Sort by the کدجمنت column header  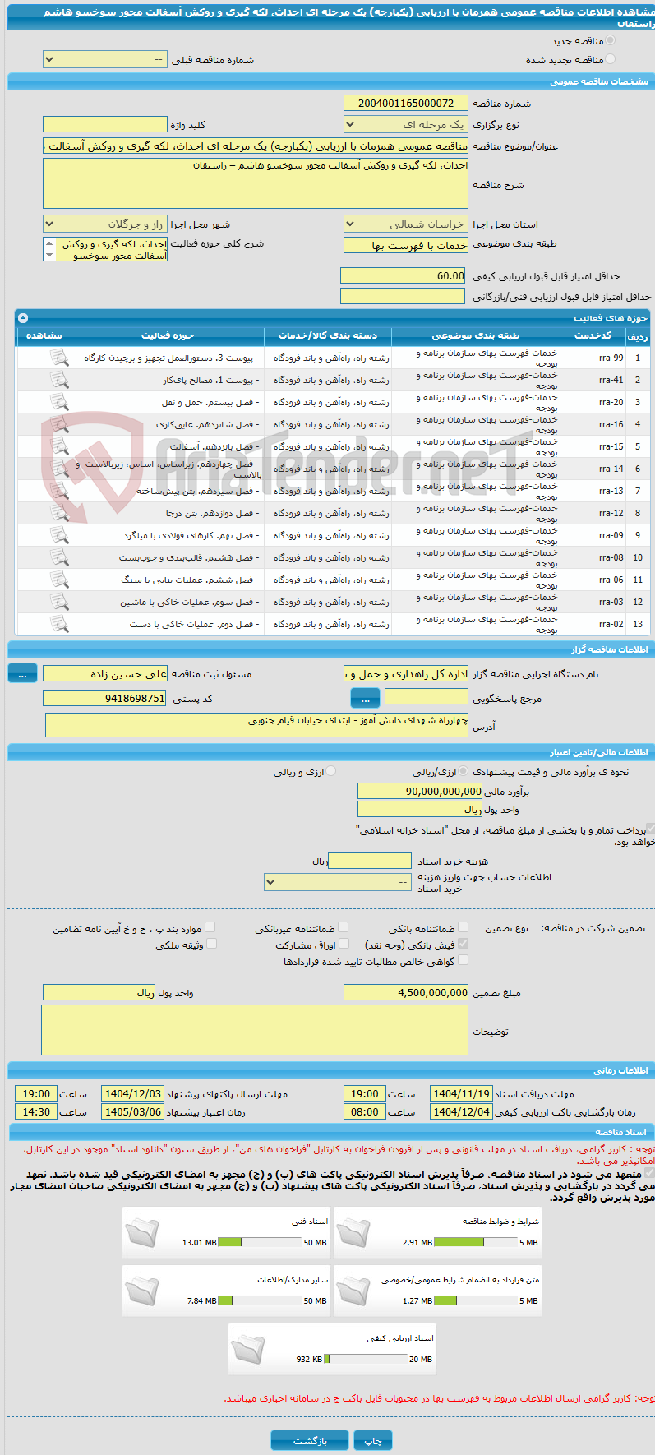pos(593,335)
